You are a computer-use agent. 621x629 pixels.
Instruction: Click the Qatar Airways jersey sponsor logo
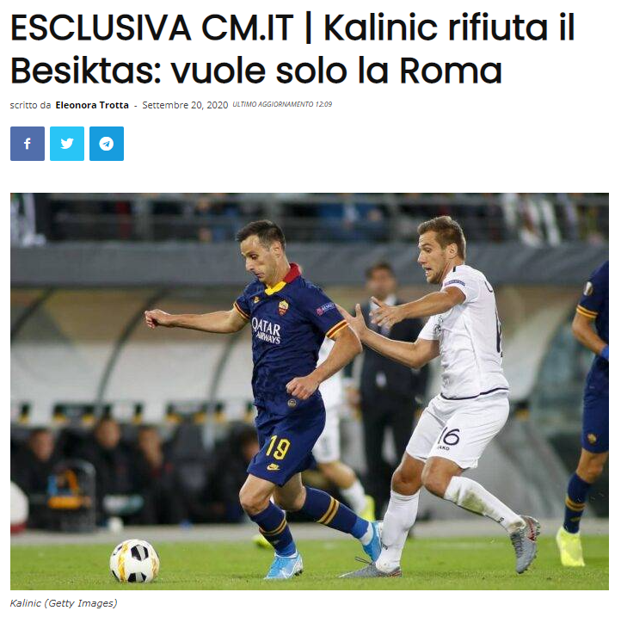pyautogui.click(x=266, y=330)
